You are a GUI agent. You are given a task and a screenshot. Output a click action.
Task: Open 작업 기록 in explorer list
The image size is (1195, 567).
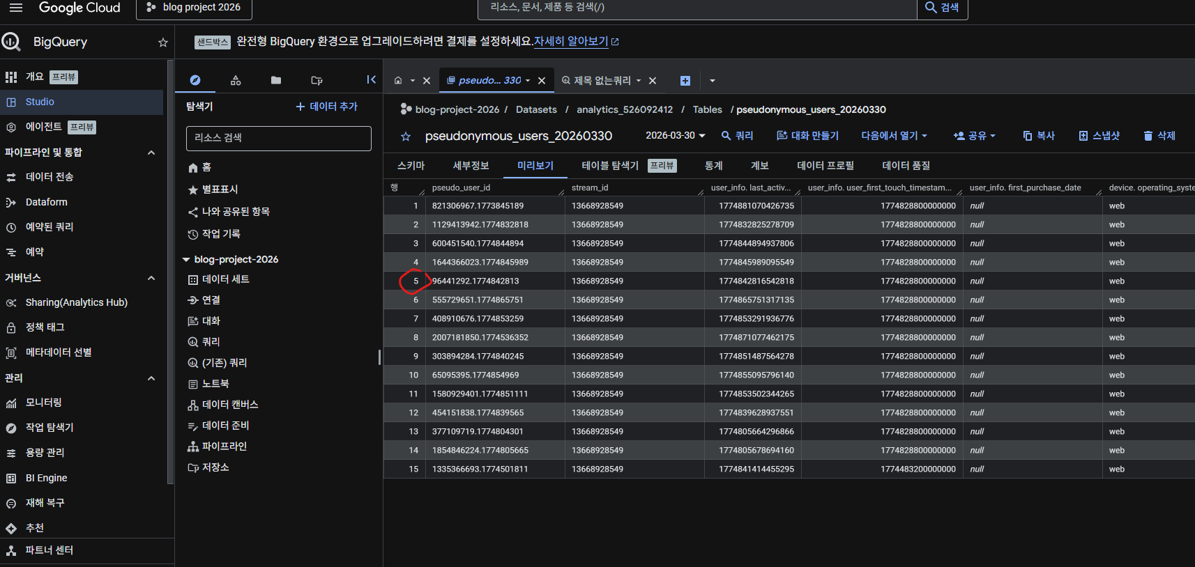click(x=221, y=234)
